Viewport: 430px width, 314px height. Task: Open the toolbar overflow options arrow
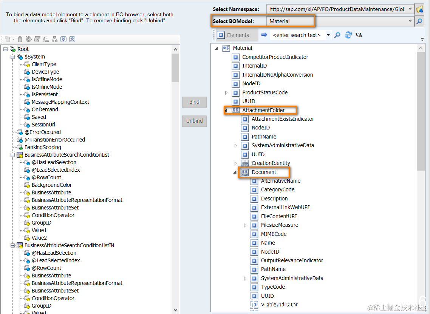pyautogui.click(x=422, y=40)
